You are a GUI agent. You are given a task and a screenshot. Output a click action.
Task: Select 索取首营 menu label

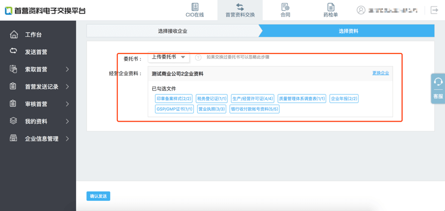36,69
